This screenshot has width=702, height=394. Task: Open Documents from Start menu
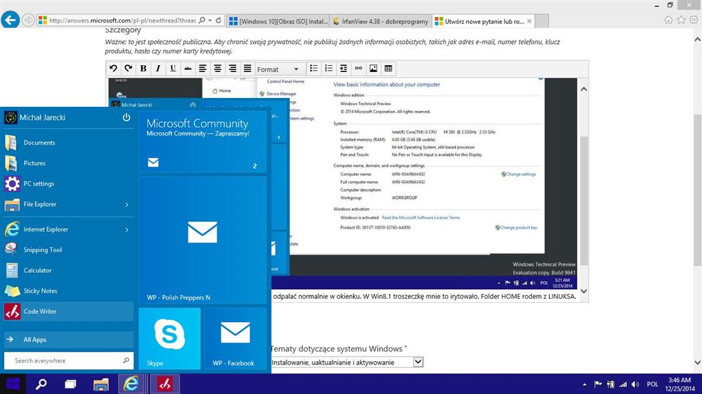68,143
